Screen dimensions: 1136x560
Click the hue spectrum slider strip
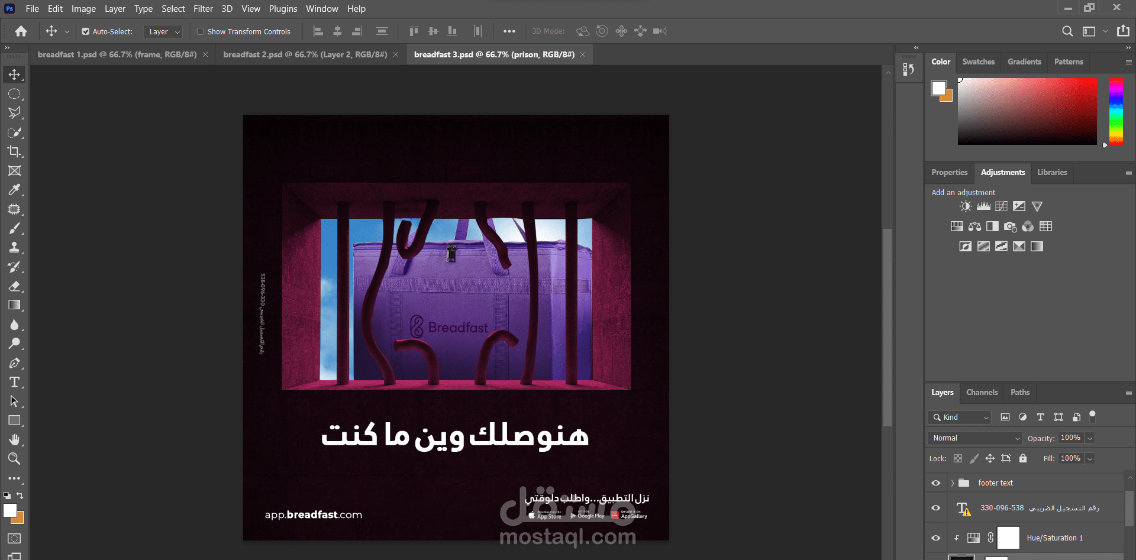pos(1116,111)
